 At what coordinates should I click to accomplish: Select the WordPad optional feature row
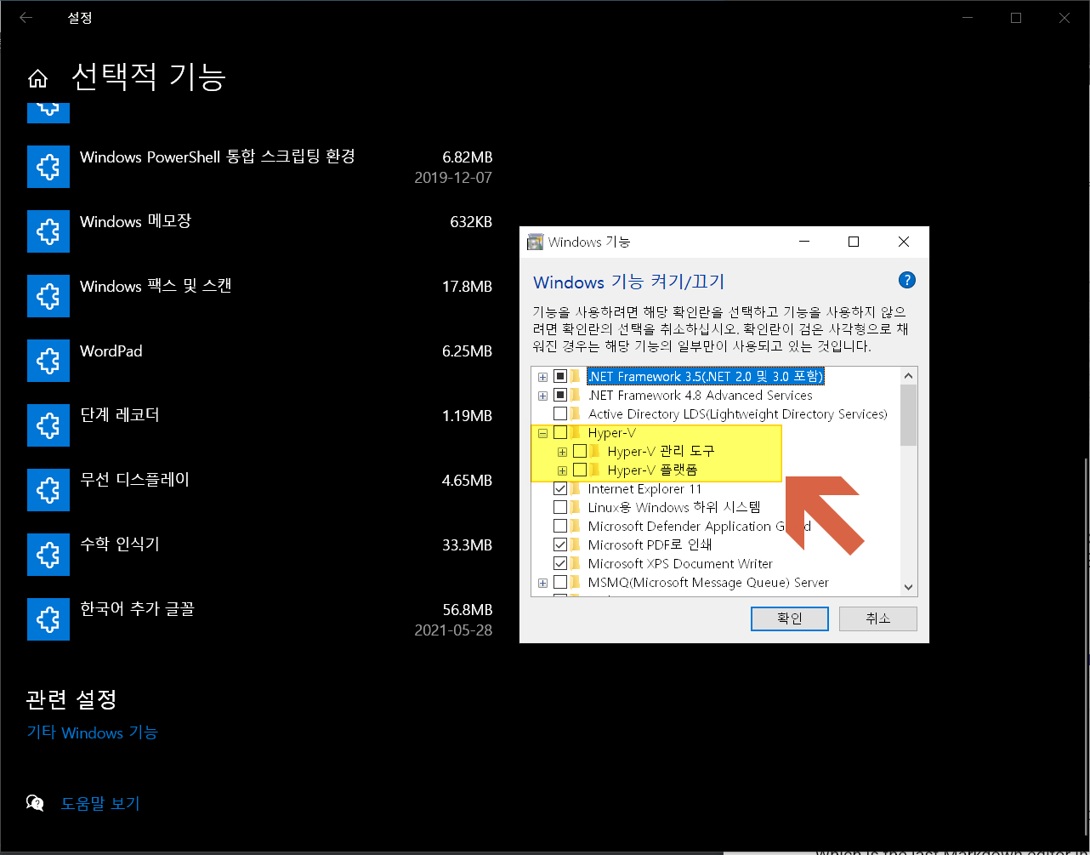click(x=259, y=361)
